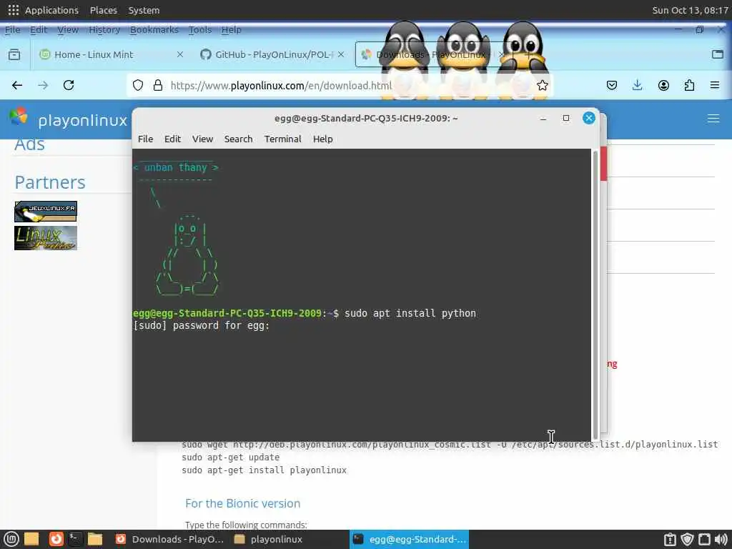Open the Firefox History menu
Screen dimensions: 732x549
pyautogui.click(x=104, y=30)
